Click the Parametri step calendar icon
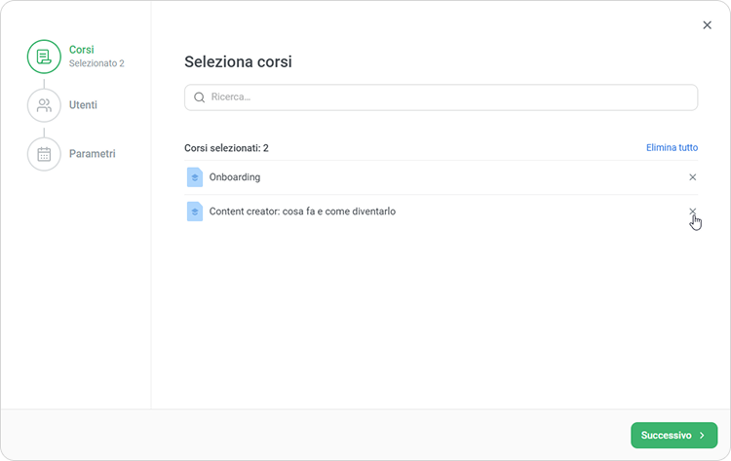Image resolution: width=731 pixels, height=461 pixels. click(44, 154)
